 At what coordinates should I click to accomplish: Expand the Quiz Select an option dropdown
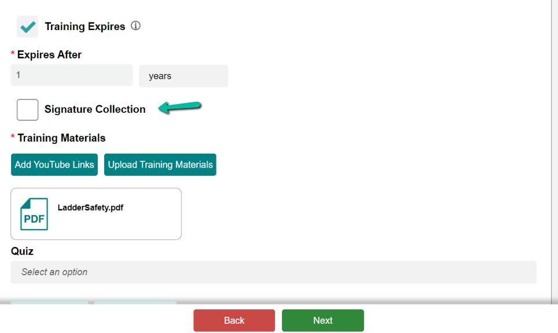click(x=273, y=272)
